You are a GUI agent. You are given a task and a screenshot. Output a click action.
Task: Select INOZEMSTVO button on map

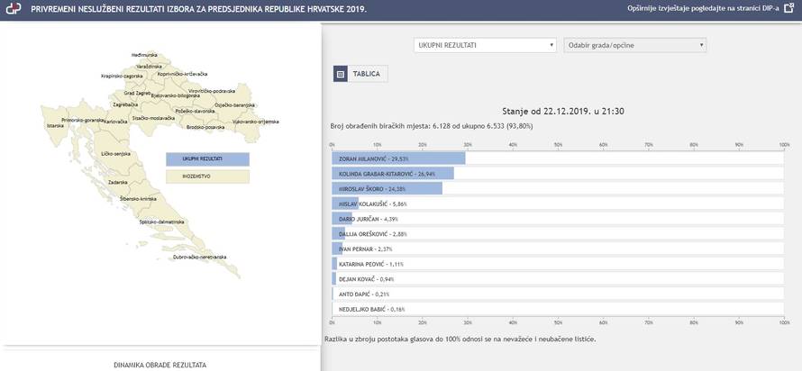[207, 176]
